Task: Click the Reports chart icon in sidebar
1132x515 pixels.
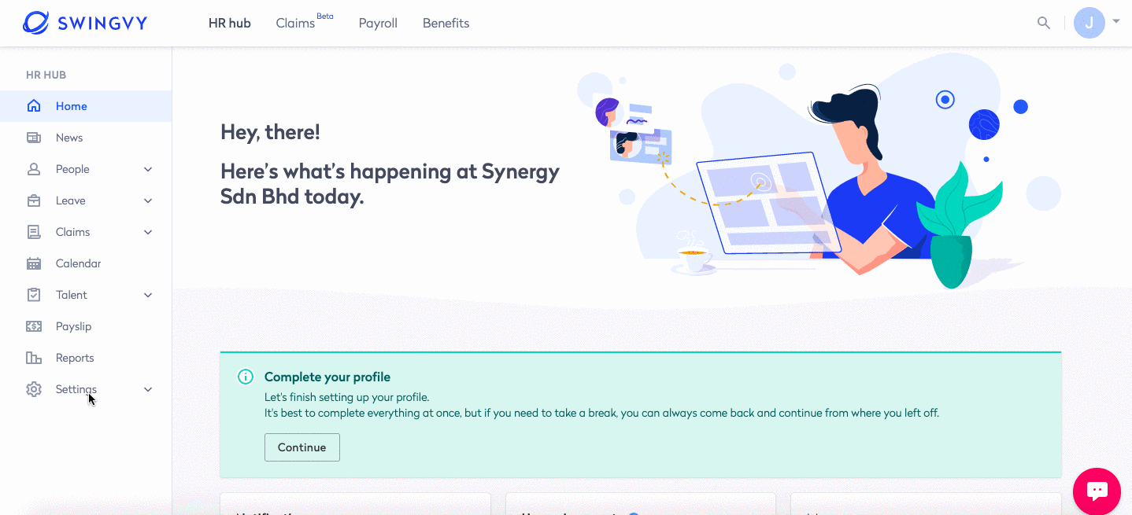Action: tap(34, 358)
